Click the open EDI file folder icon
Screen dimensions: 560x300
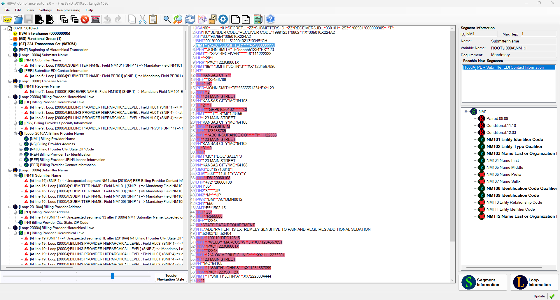8,19
